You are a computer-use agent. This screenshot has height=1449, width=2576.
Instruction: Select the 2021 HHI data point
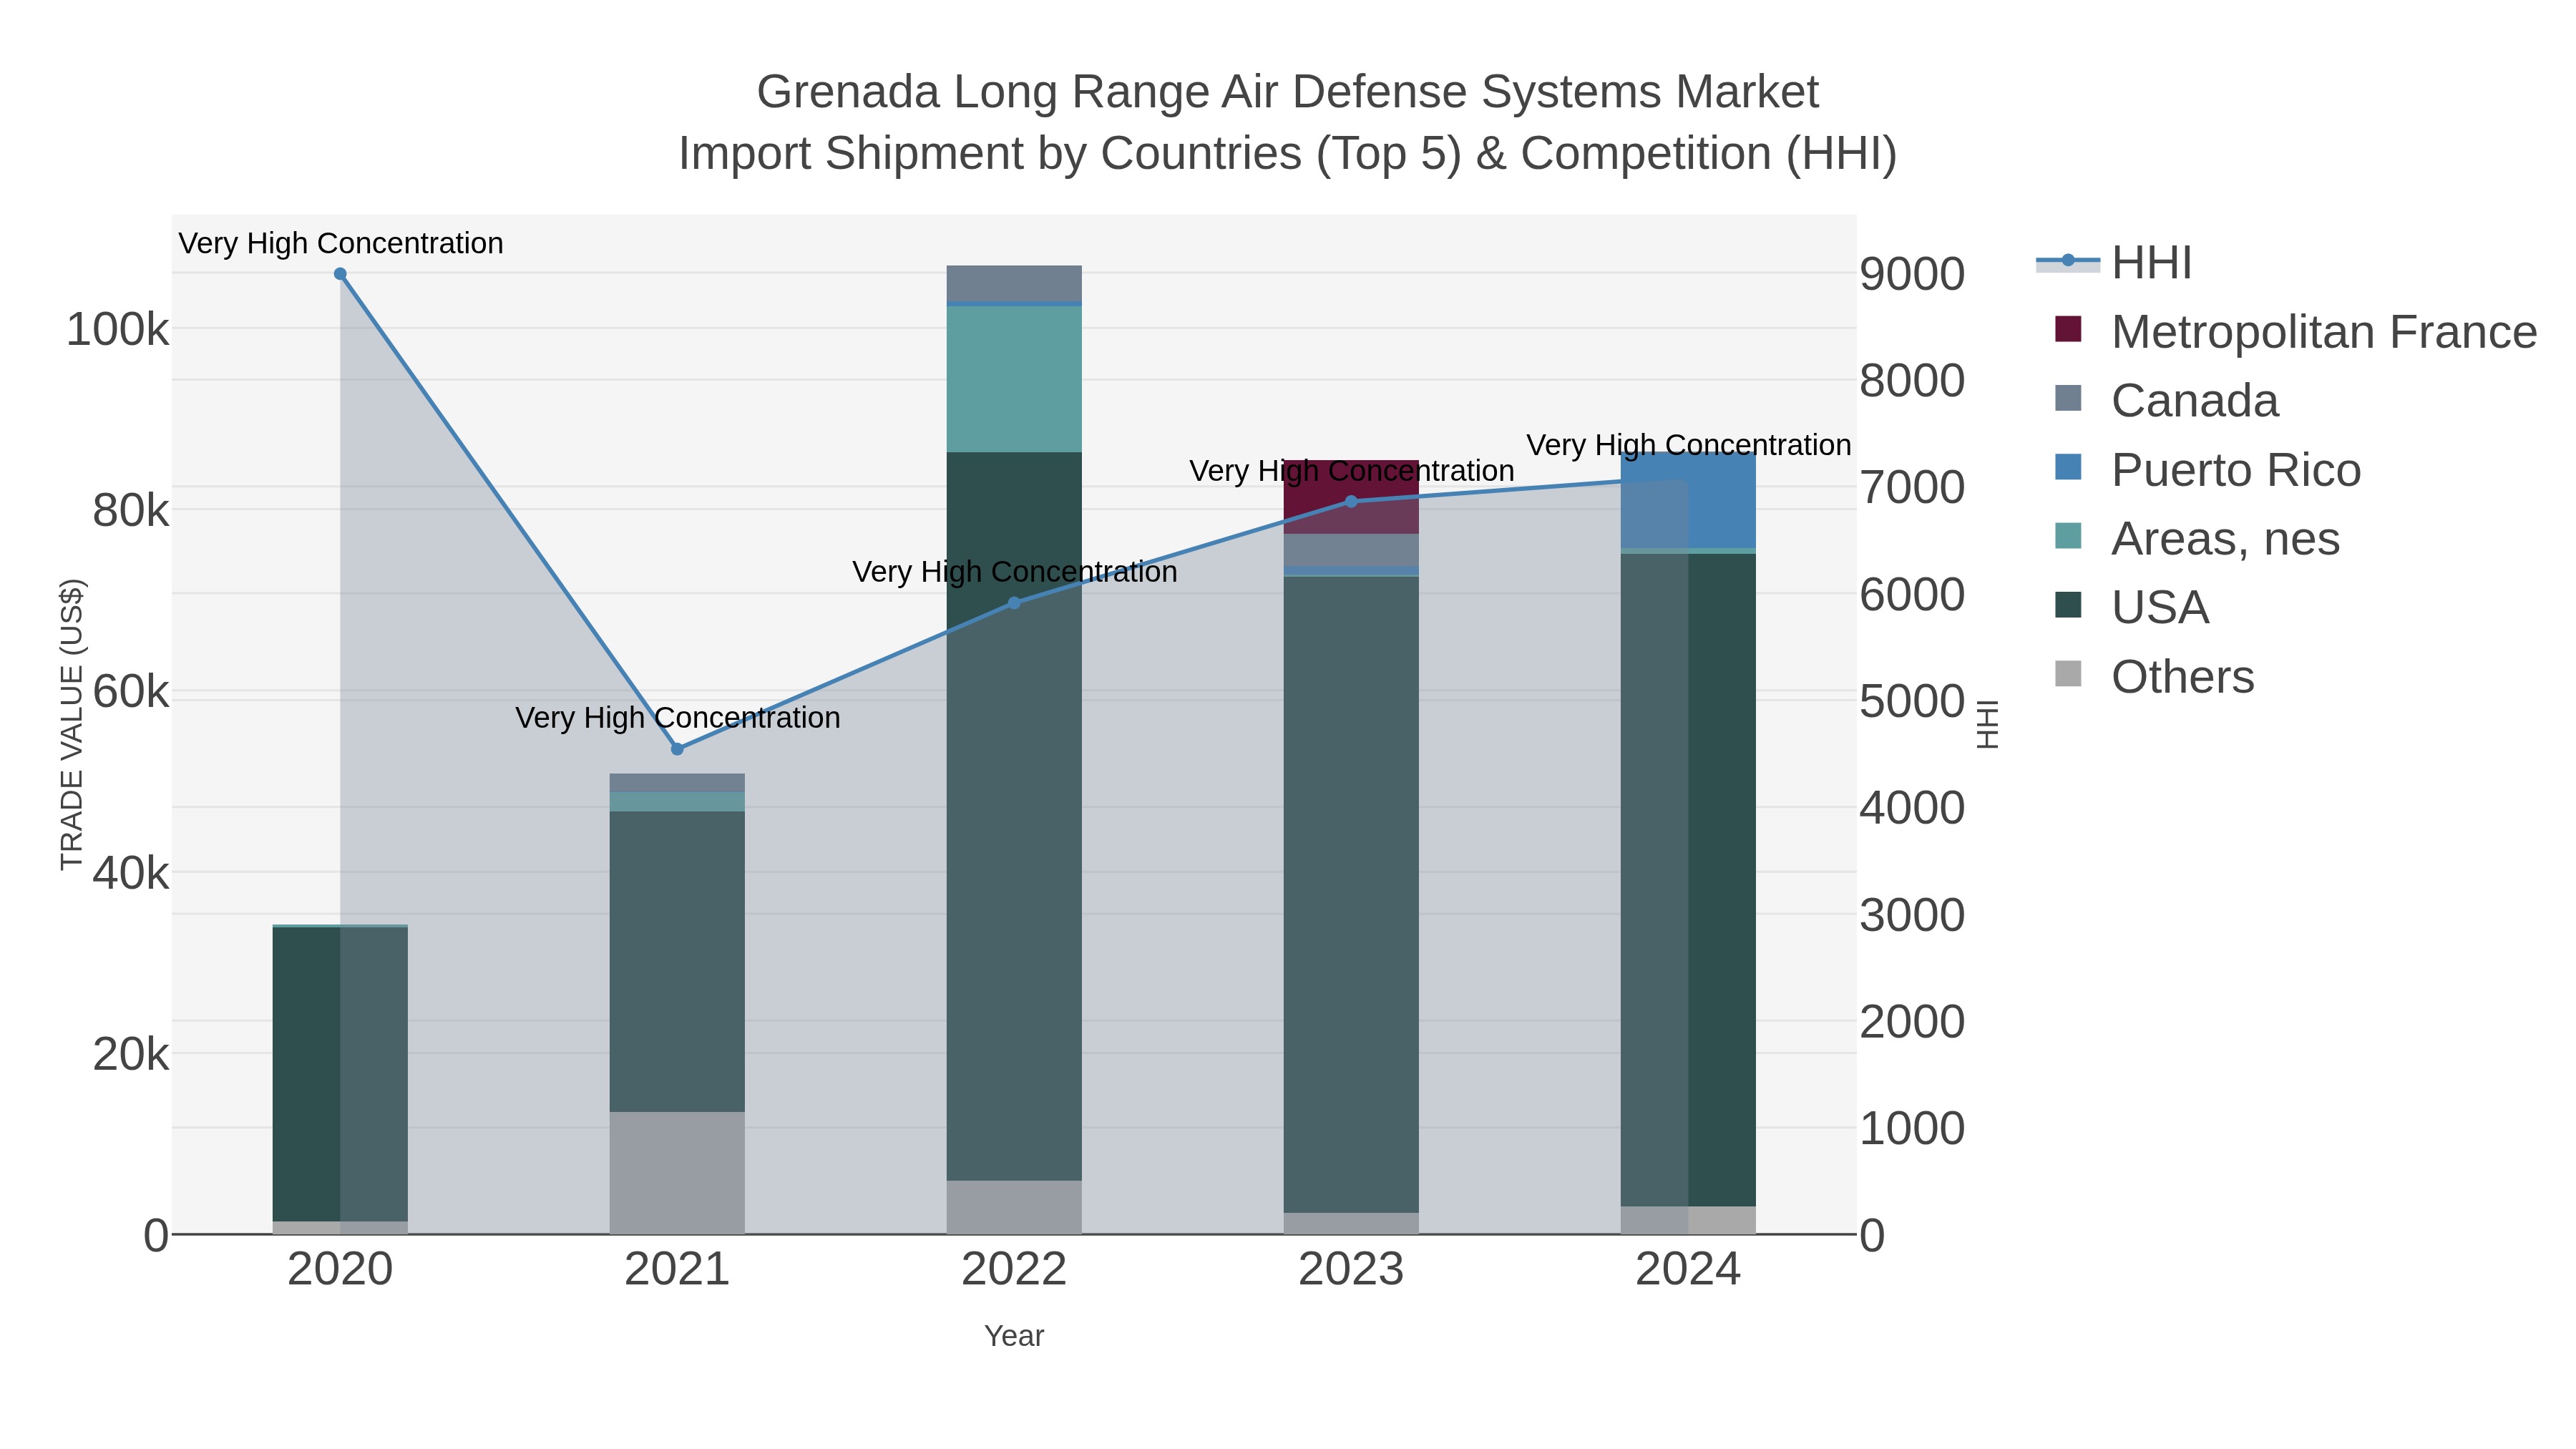(677, 749)
